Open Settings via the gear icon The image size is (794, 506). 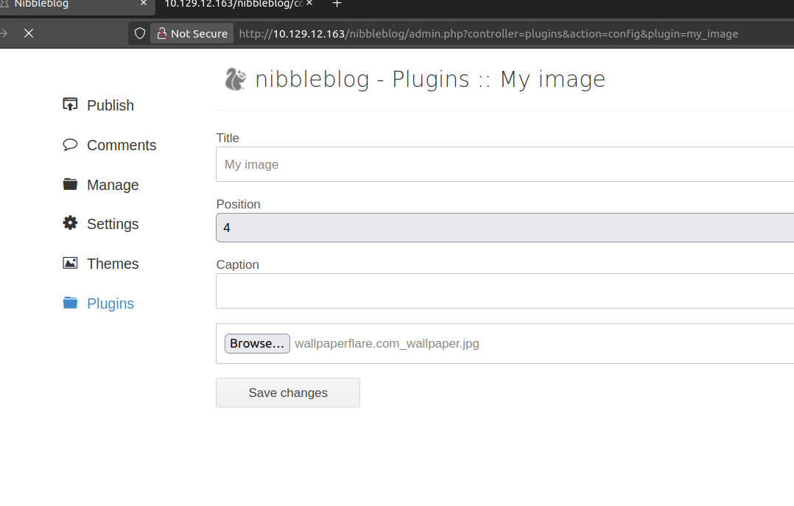(x=70, y=223)
